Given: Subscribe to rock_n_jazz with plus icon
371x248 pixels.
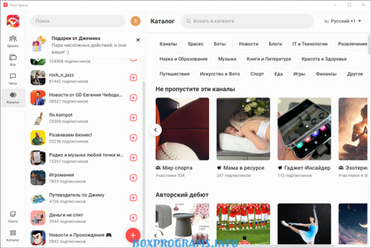Looking at the screenshot, I should coord(134,78).
